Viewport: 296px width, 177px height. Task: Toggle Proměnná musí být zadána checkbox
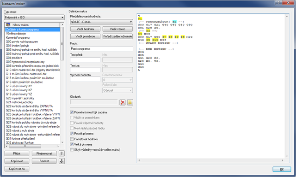(72, 112)
